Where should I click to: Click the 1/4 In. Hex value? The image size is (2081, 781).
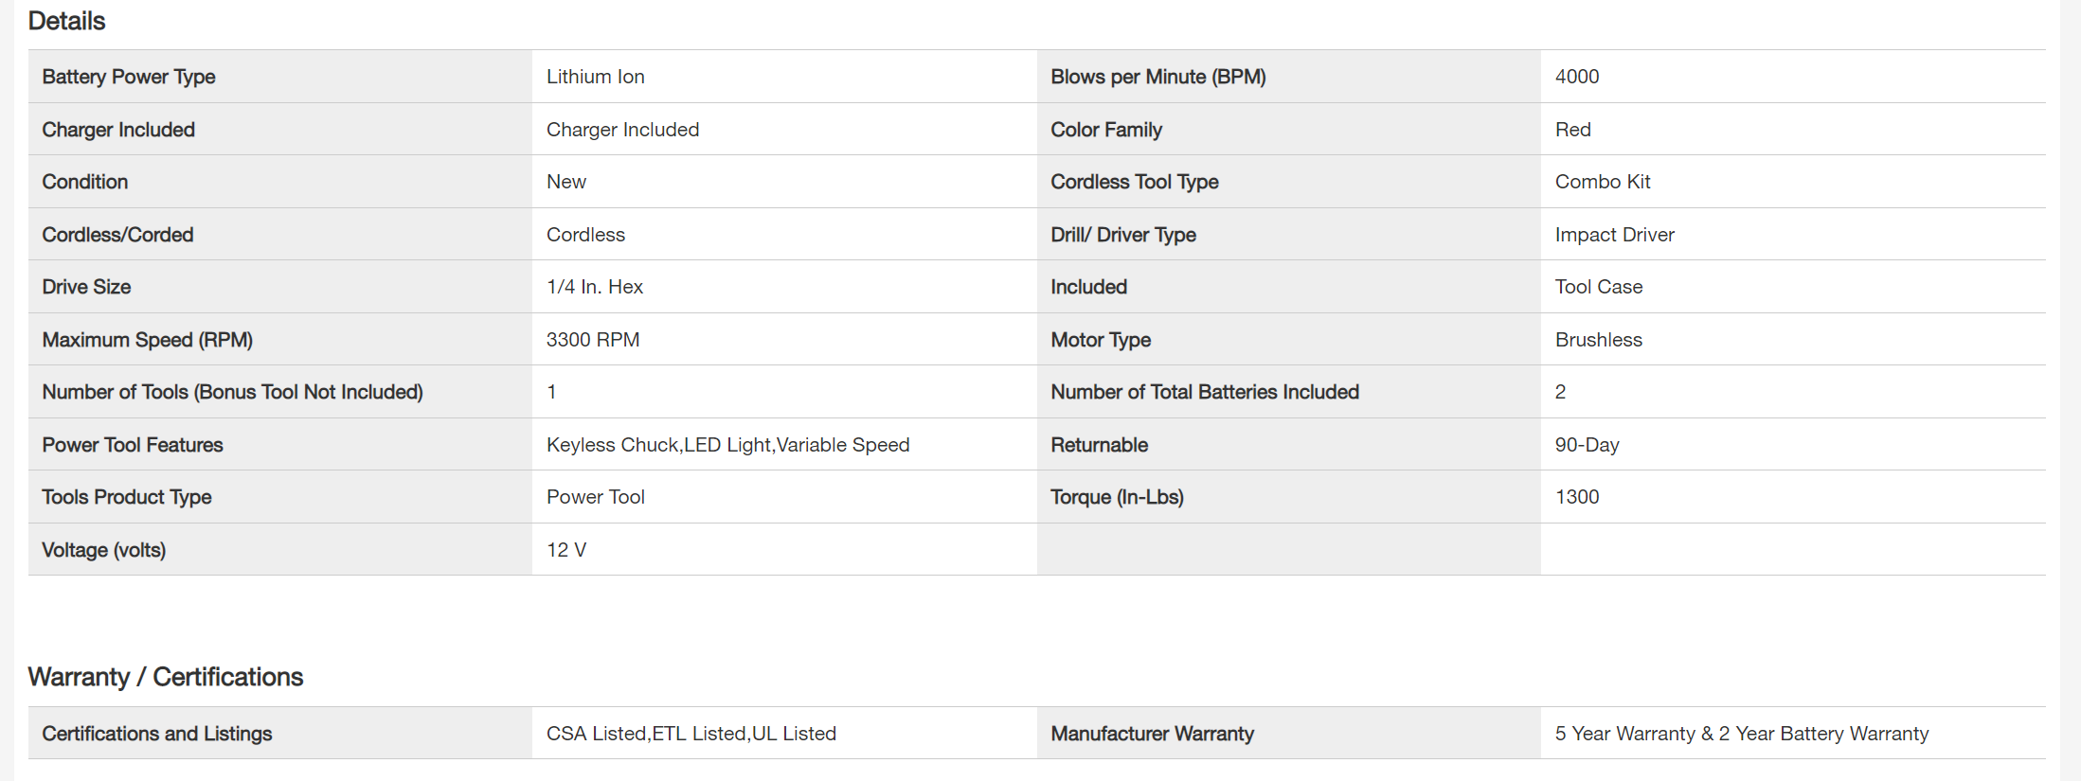click(x=595, y=287)
